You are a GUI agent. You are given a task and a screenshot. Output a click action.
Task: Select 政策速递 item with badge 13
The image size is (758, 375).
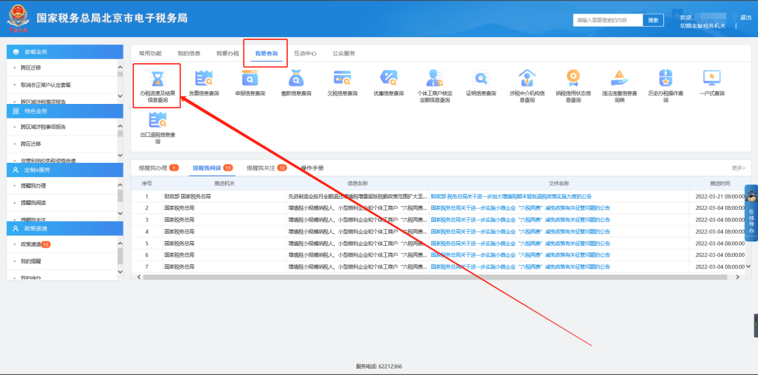pyautogui.click(x=35, y=244)
